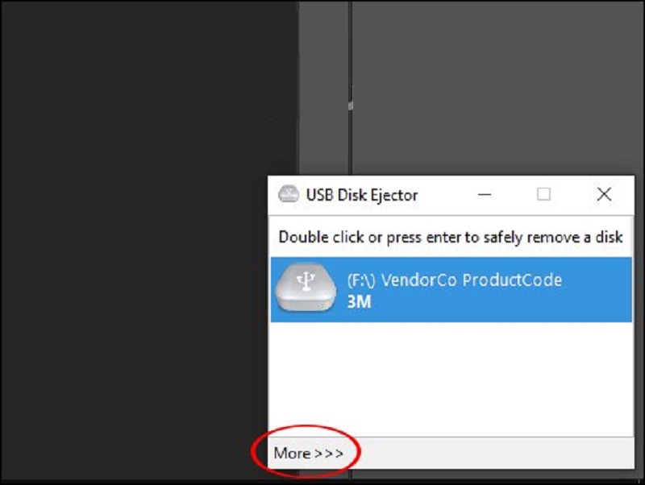Click the 3M disk size label
The height and width of the screenshot is (485, 645).
pyautogui.click(x=359, y=301)
